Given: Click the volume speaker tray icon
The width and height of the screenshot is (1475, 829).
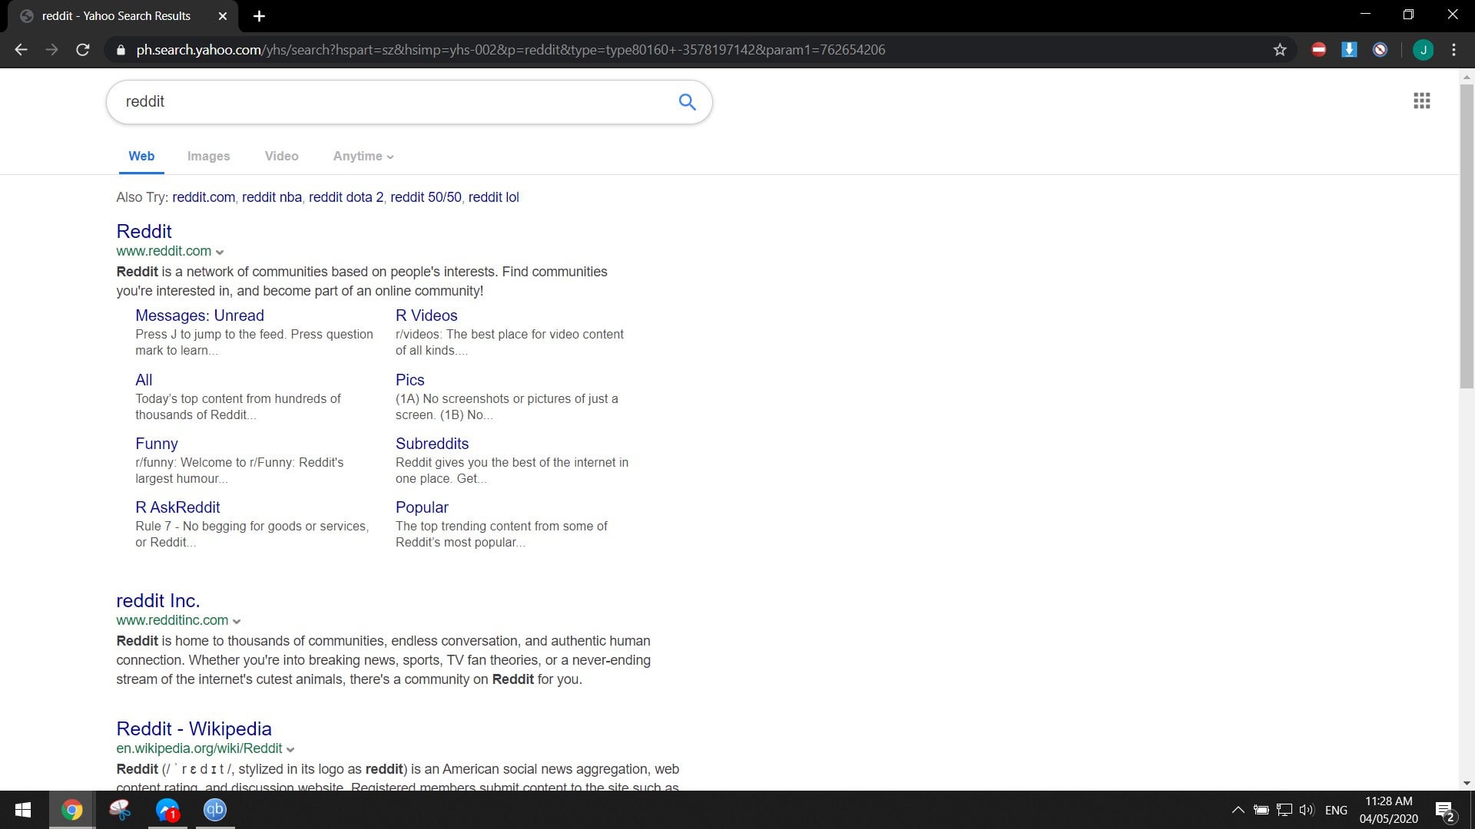Looking at the screenshot, I should pos(1306,810).
